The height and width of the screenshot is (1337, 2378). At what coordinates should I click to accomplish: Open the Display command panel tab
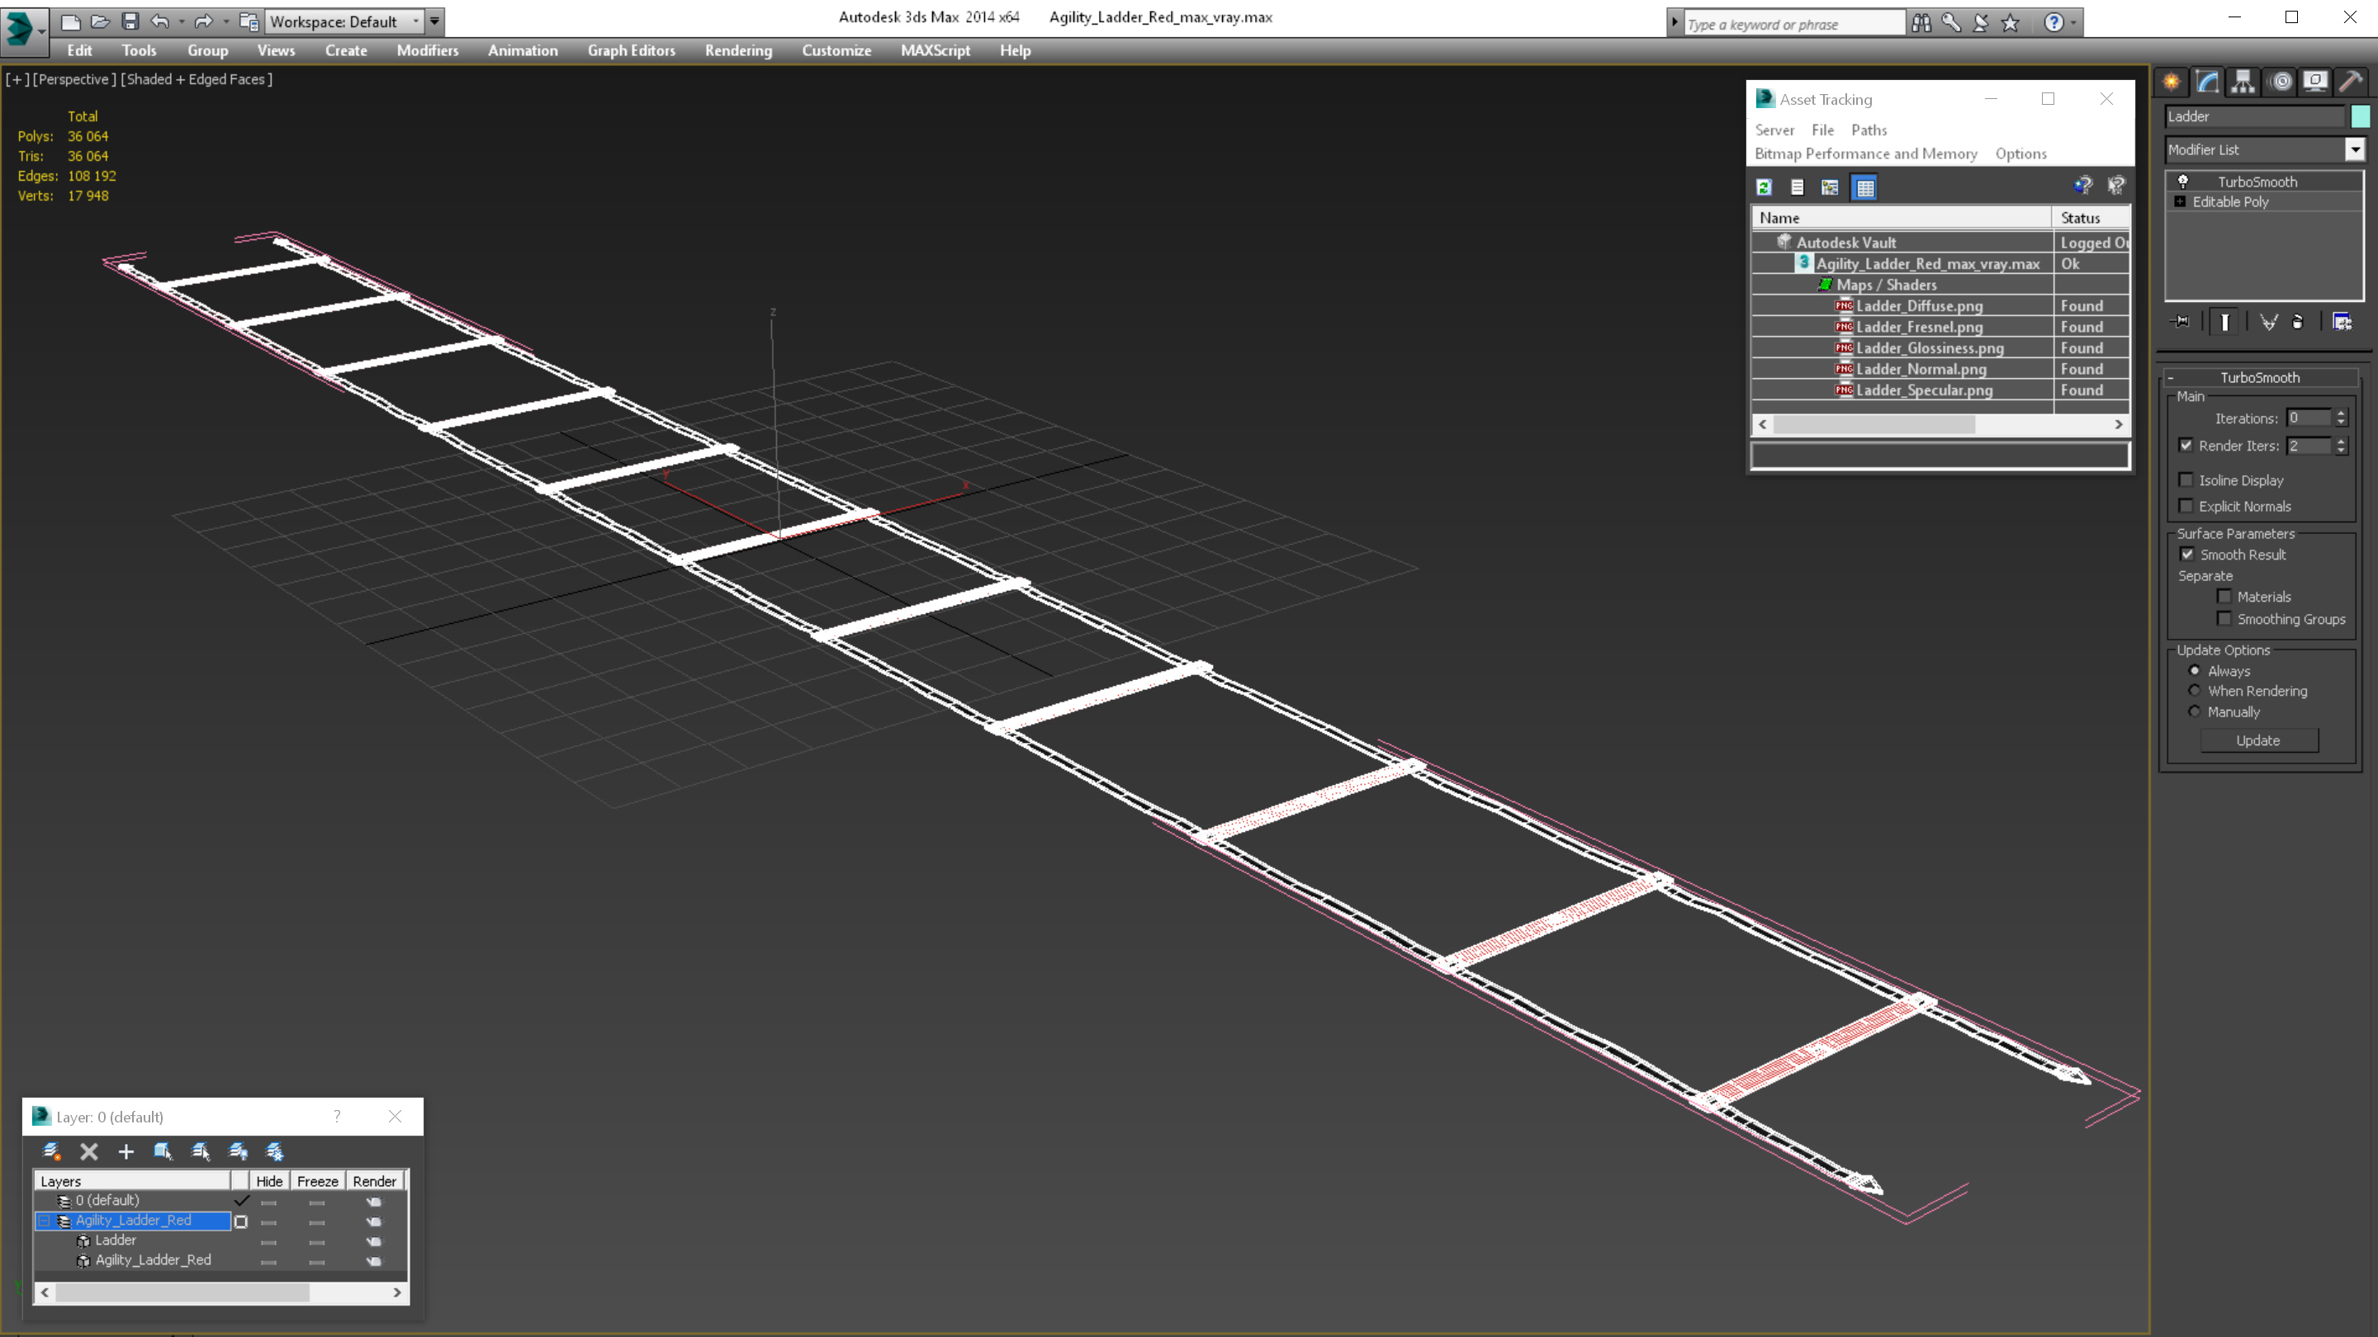coord(2315,83)
